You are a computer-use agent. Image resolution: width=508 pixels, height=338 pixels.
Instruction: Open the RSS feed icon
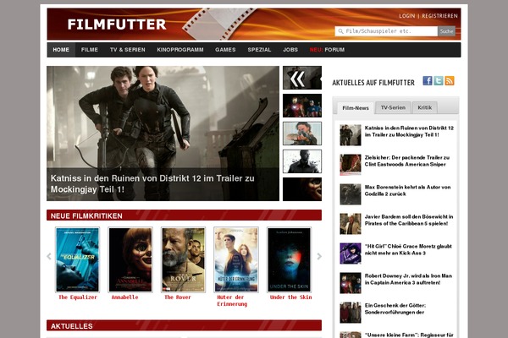[x=450, y=80]
